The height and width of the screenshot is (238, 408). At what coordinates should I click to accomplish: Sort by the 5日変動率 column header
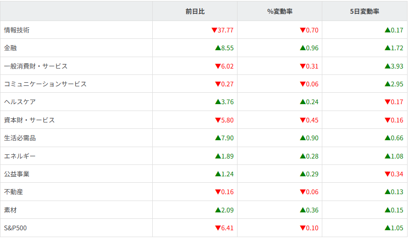pyautogui.click(x=364, y=11)
